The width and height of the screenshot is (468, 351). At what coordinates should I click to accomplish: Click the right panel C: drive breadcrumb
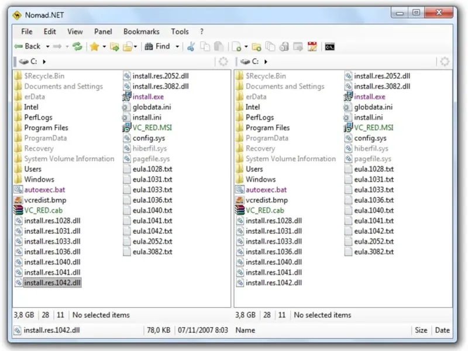point(249,61)
